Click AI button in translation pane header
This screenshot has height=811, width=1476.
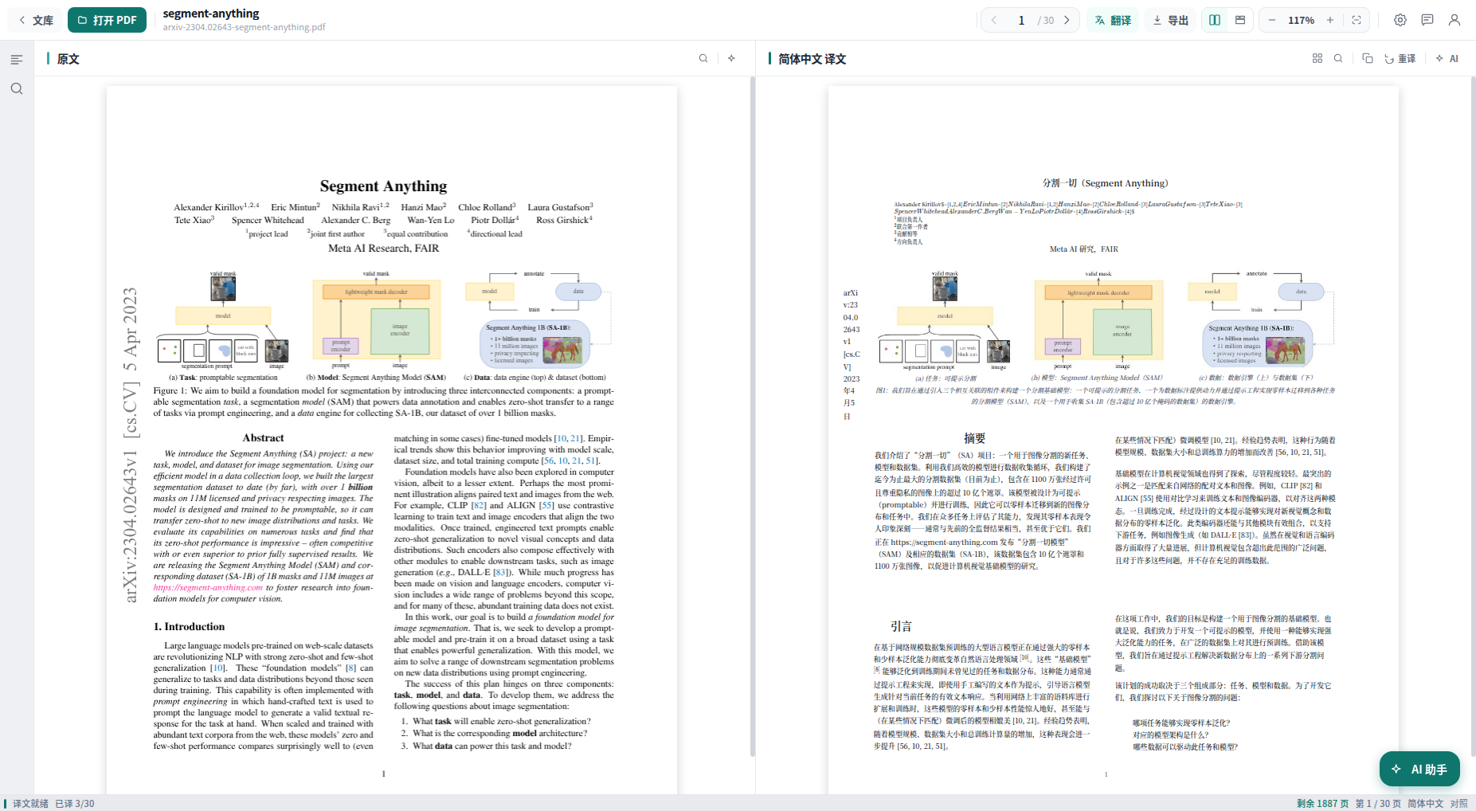(x=1447, y=58)
